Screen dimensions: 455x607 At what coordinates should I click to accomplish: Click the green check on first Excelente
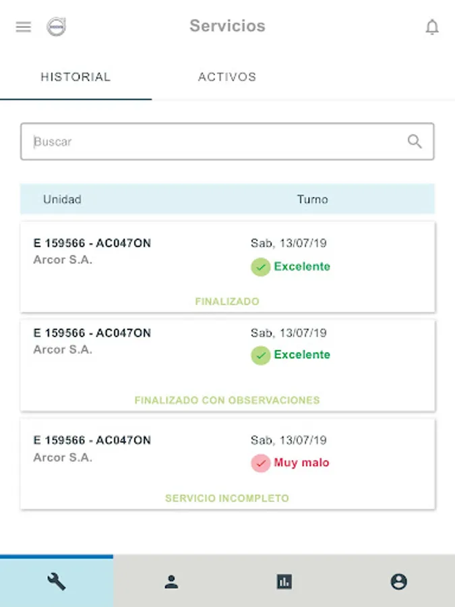click(x=260, y=267)
